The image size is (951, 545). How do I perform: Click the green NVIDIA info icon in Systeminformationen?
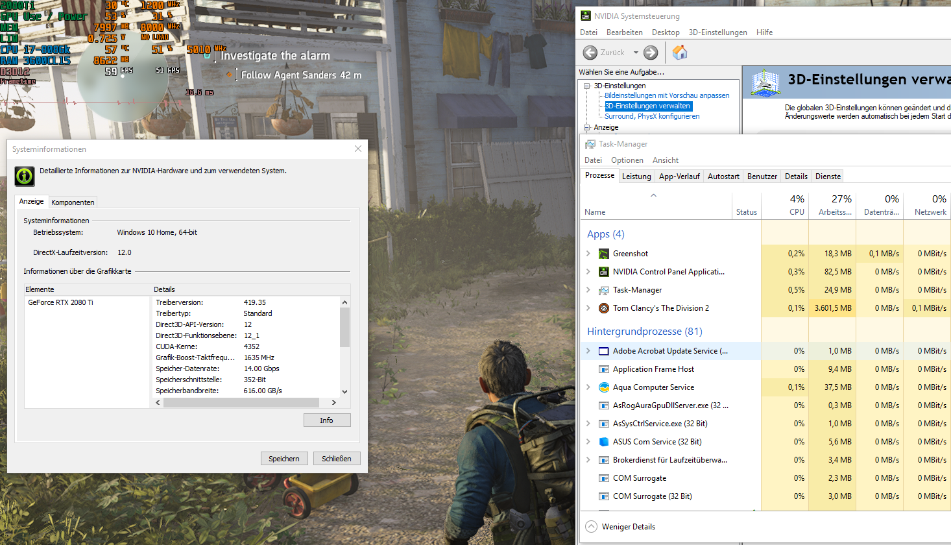pos(25,176)
